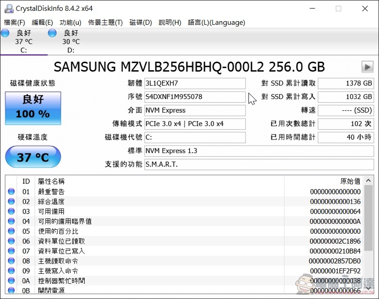Open the 編輯(E) menu
The width and height of the screenshot is (379, 299).
[x=42, y=22]
